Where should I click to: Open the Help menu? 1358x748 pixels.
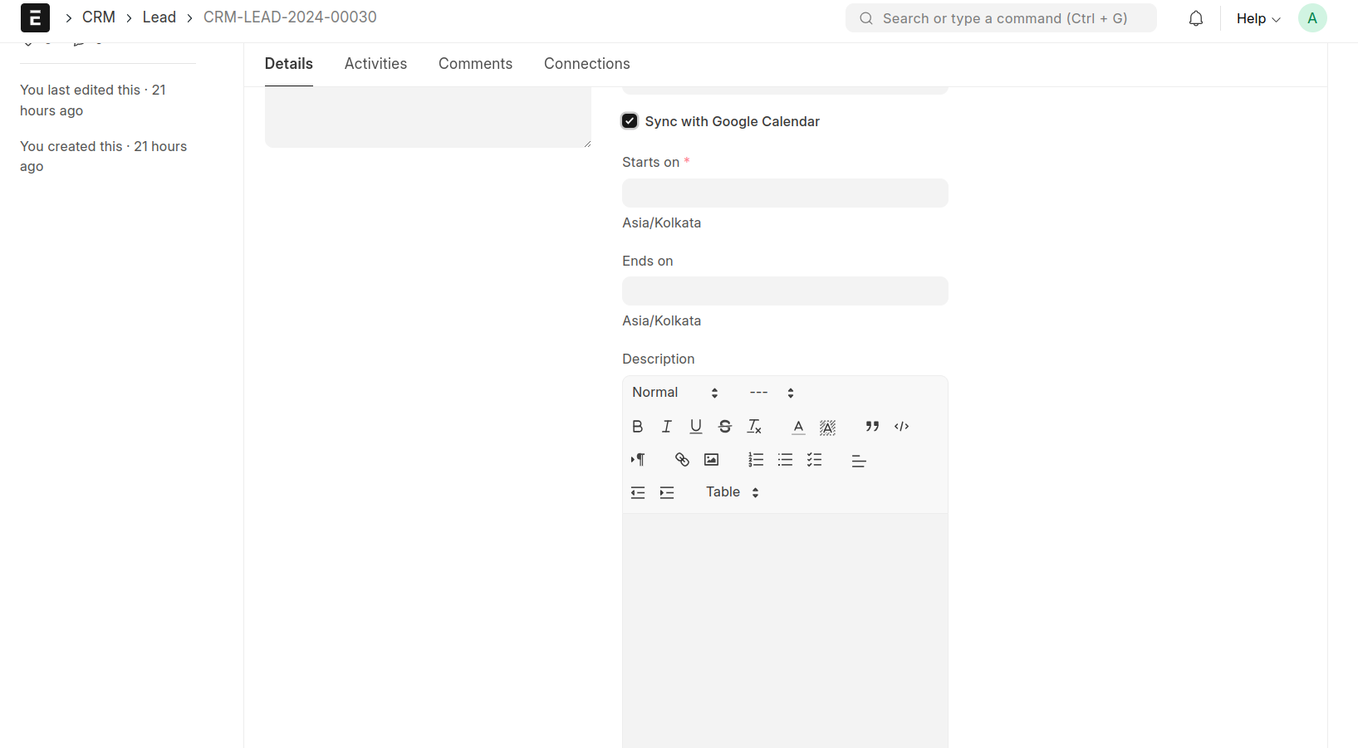1257,18
